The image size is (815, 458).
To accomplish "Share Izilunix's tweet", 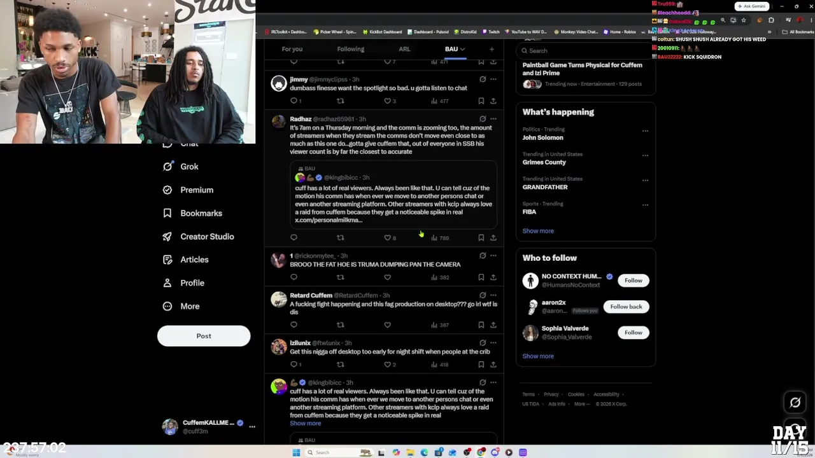I will 493,364.
